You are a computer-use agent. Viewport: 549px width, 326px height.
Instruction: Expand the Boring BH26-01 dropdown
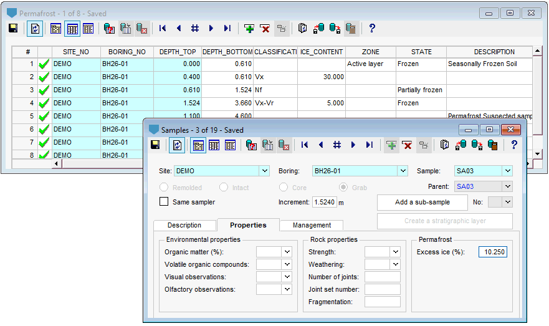point(403,171)
